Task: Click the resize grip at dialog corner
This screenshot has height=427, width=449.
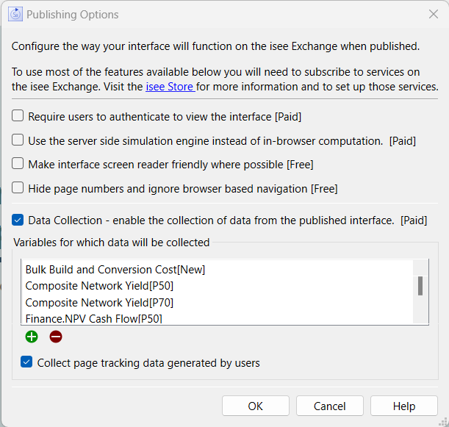Action: [444, 422]
